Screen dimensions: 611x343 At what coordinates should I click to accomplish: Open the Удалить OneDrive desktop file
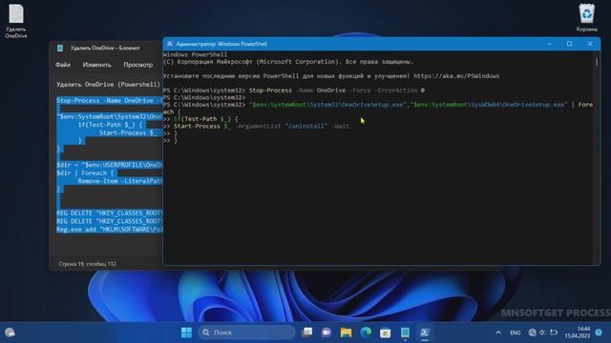16,21
